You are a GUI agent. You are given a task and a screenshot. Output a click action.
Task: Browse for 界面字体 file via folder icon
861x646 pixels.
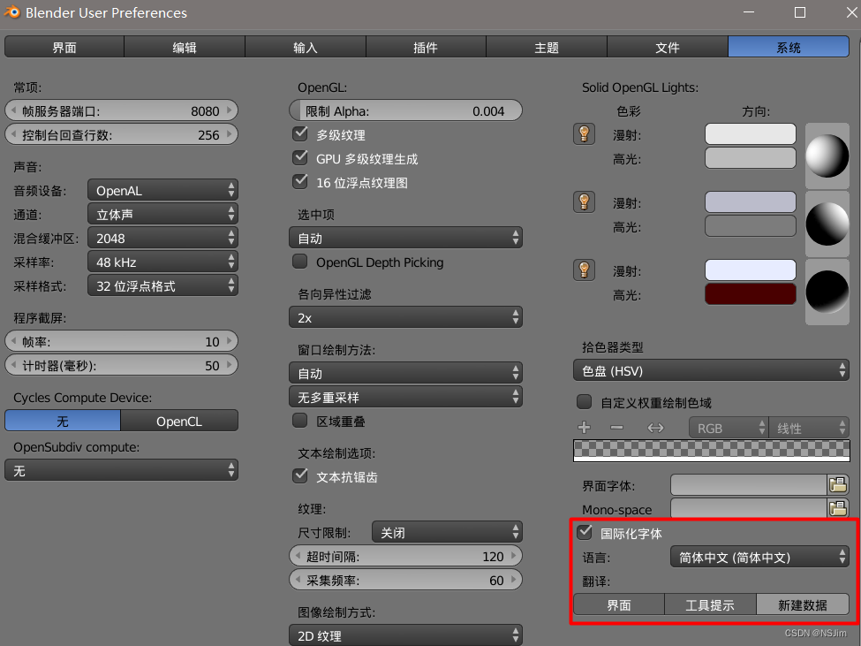pos(838,484)
